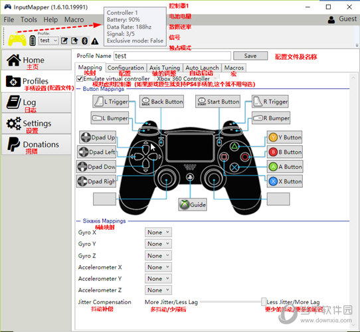Open the File menu
Screen dimensions: 360x332
point(9,20)
